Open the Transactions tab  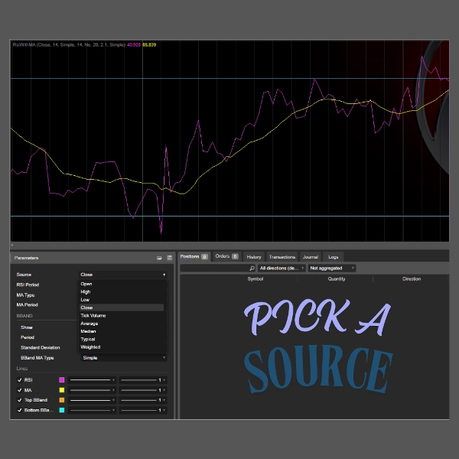pos(282,257)
